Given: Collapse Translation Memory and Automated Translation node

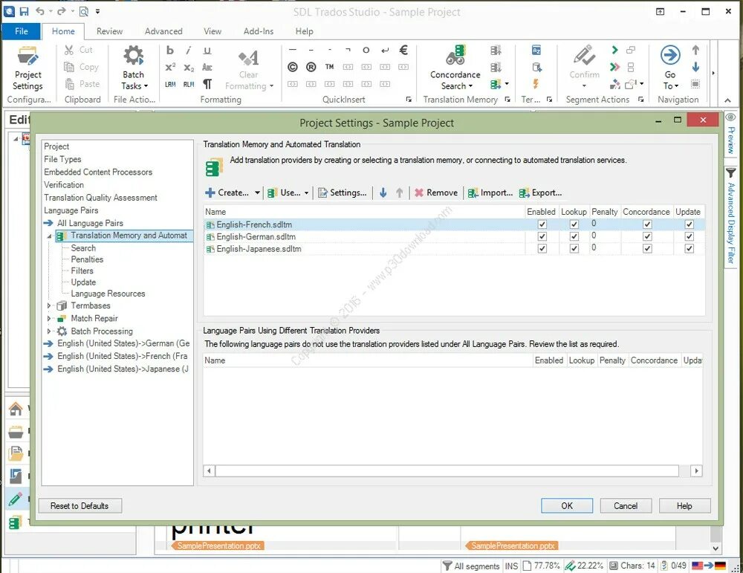Looking at the screenshot, I should pyautogui.click(x=49, y=236).
